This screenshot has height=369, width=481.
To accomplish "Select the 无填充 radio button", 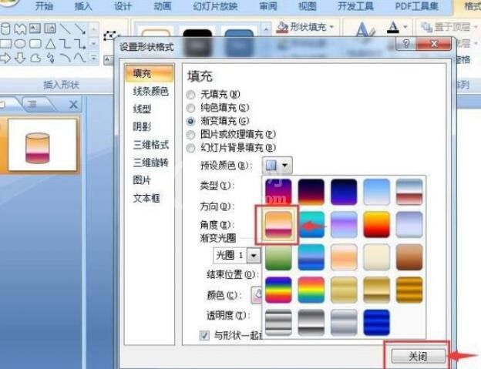I will tap(191, 95).
